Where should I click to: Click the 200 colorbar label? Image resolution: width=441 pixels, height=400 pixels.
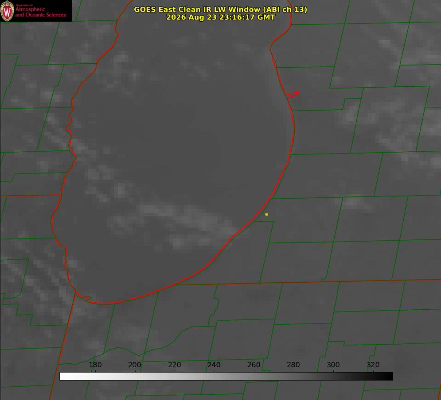135,365
